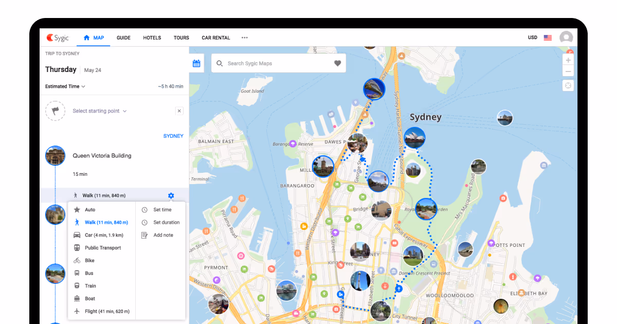Click the transport settings gear icon
617x324 pixels.
[171, 195]
